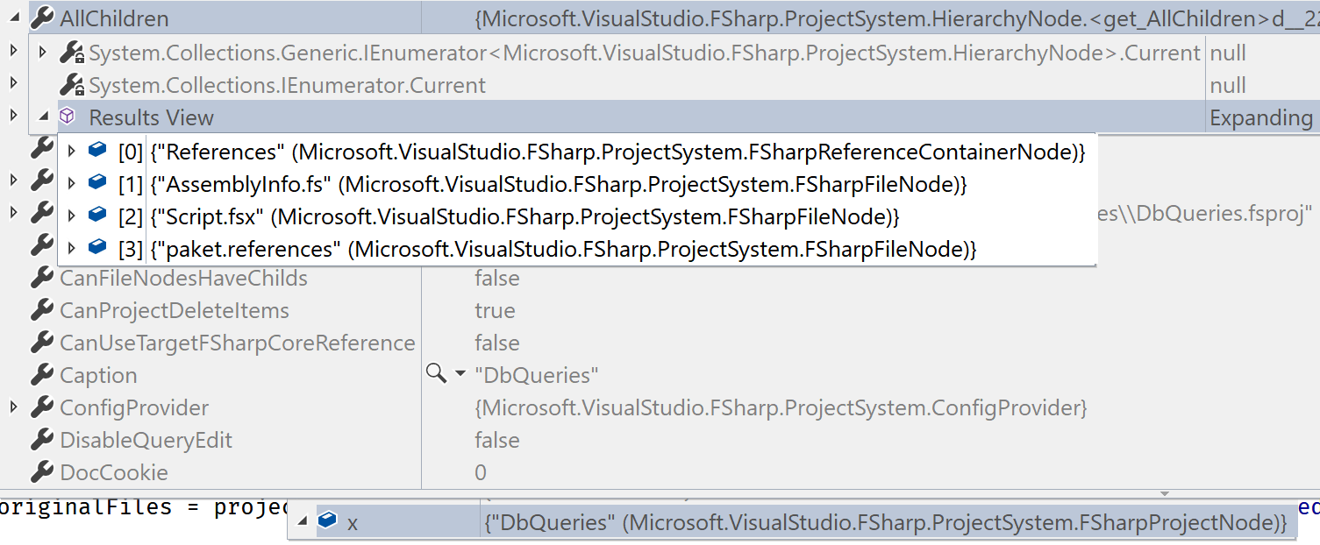The height and width of the screenshot is (545, 1320).
Task: Click the CanUseTargetFSharpCoreReference property name
Action: [238, 343]
